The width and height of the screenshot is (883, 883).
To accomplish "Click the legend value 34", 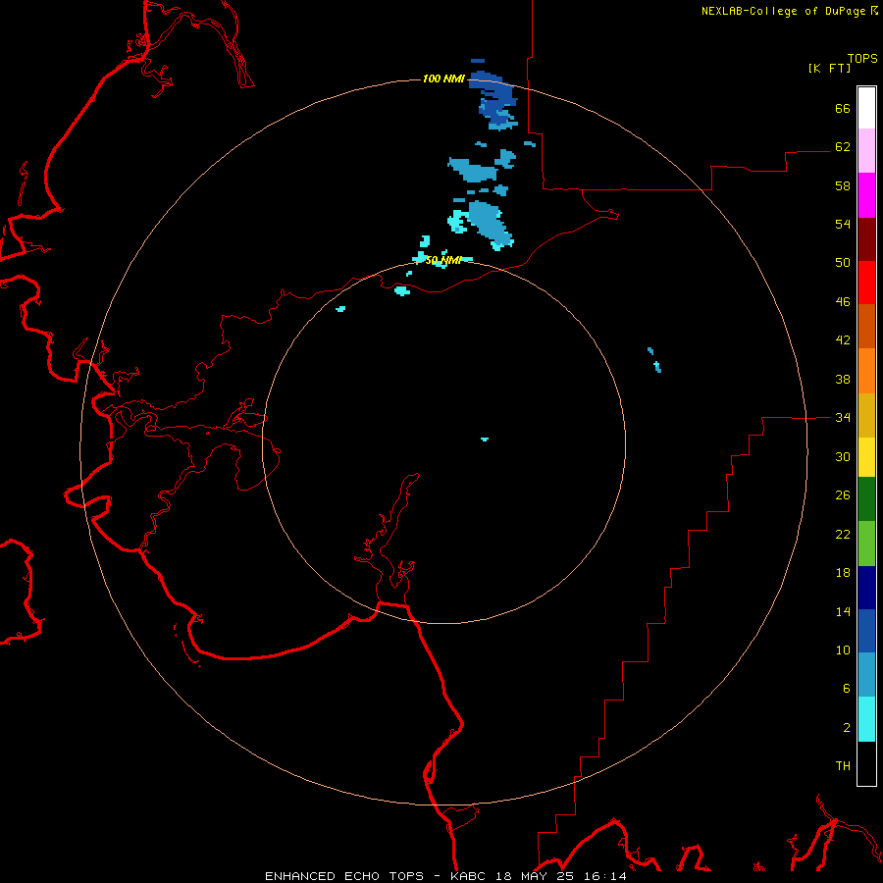I will coord(843,418).
